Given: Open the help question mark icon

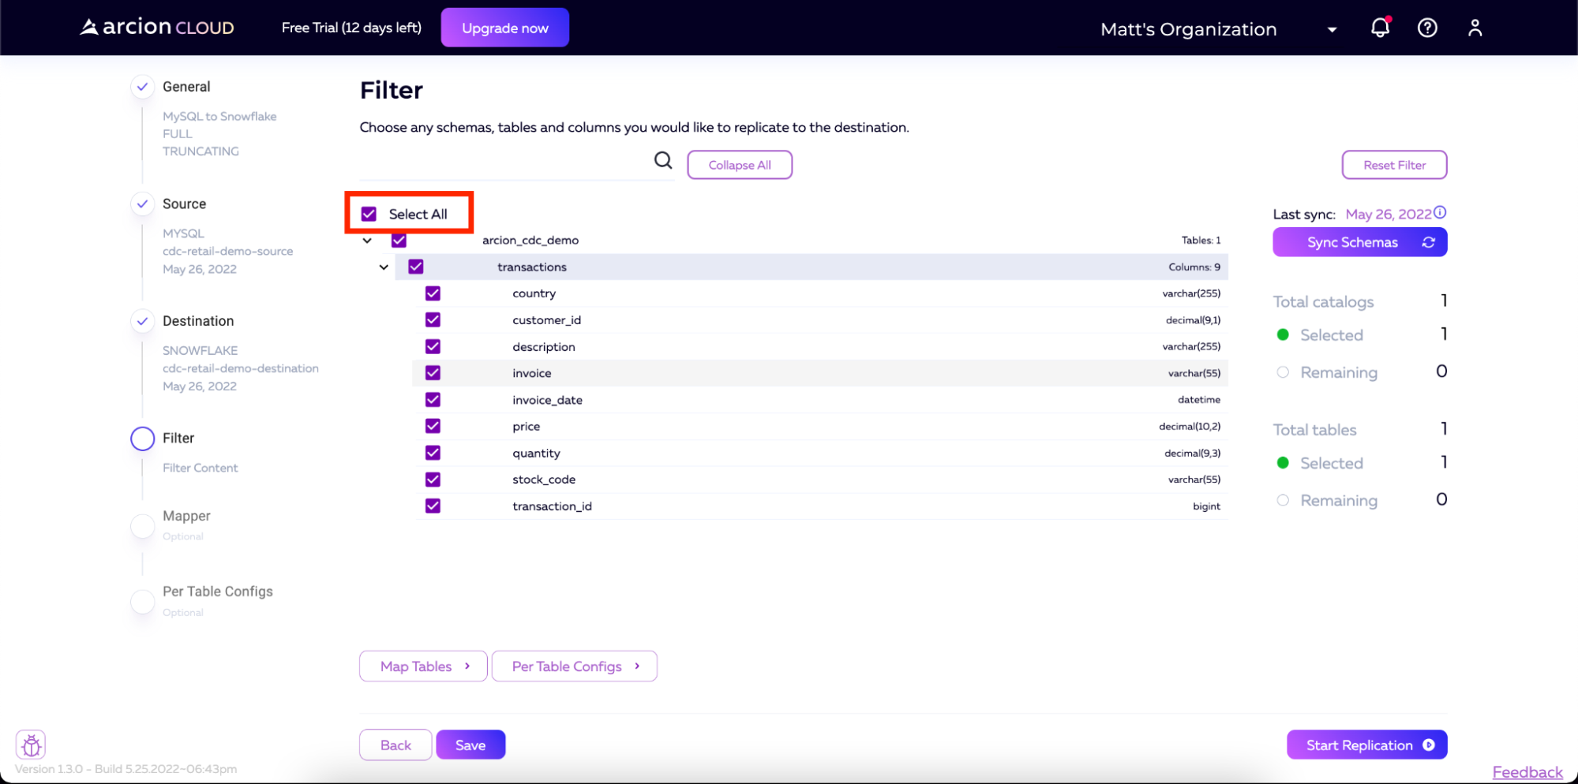Looking at the screenshot, I should (x=1427, y=28).
